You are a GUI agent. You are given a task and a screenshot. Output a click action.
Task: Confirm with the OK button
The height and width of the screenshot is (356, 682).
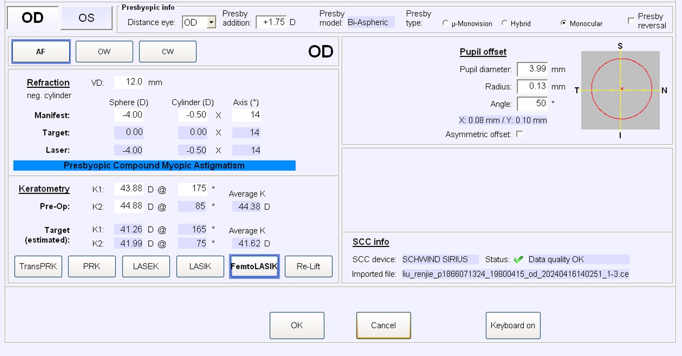[x=297, y=325]
